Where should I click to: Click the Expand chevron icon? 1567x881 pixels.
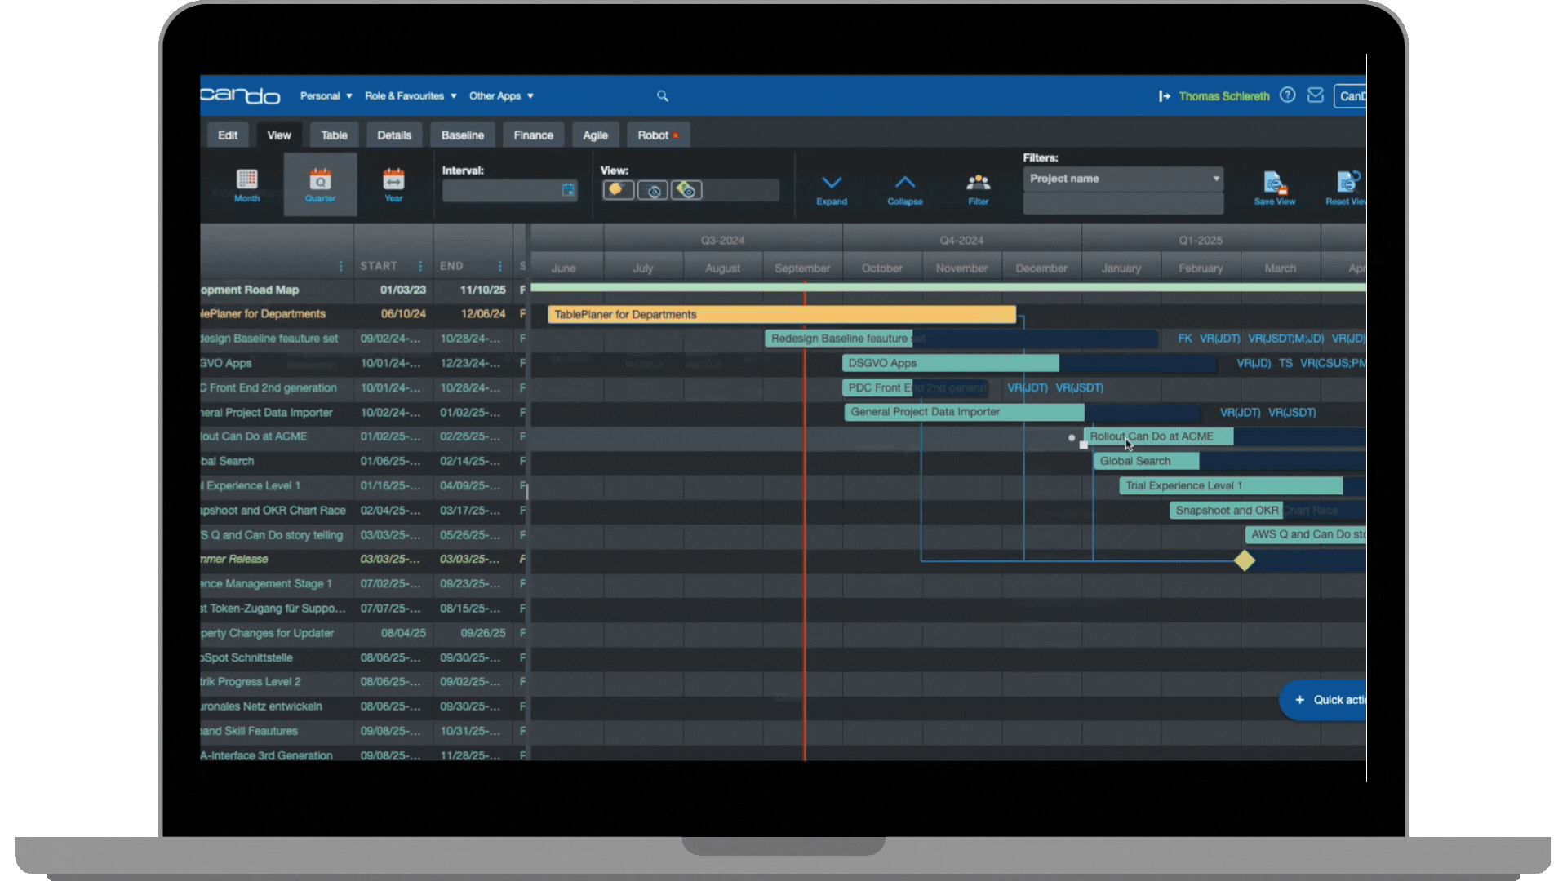(832, 183)
